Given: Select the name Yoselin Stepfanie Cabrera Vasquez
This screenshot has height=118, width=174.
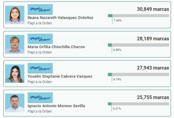Looking at the screenshot, I should (x=60, y=76).
